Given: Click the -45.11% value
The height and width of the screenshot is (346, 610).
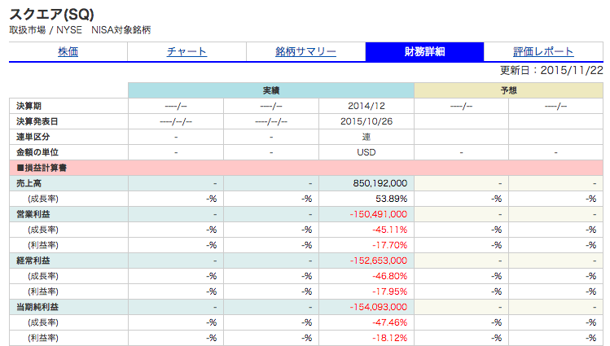Looking at the screenshot, I should tap(390, 230).
